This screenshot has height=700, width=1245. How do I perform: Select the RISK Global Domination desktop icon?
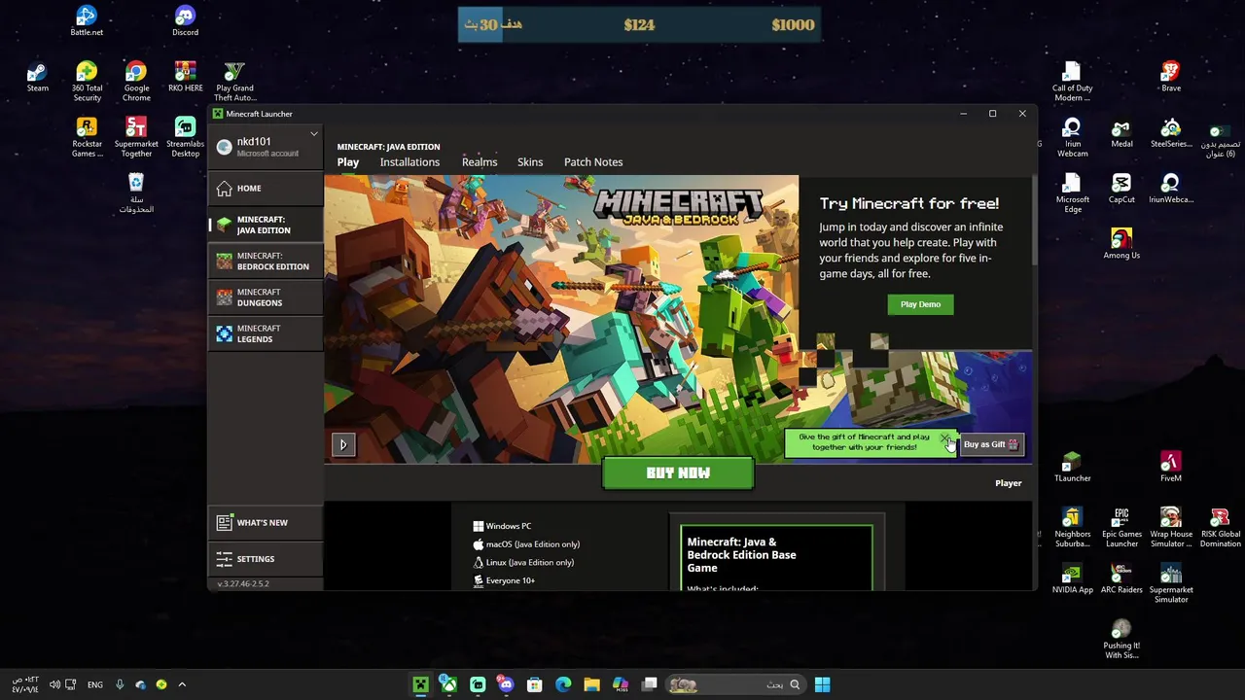click(1220, 528)
